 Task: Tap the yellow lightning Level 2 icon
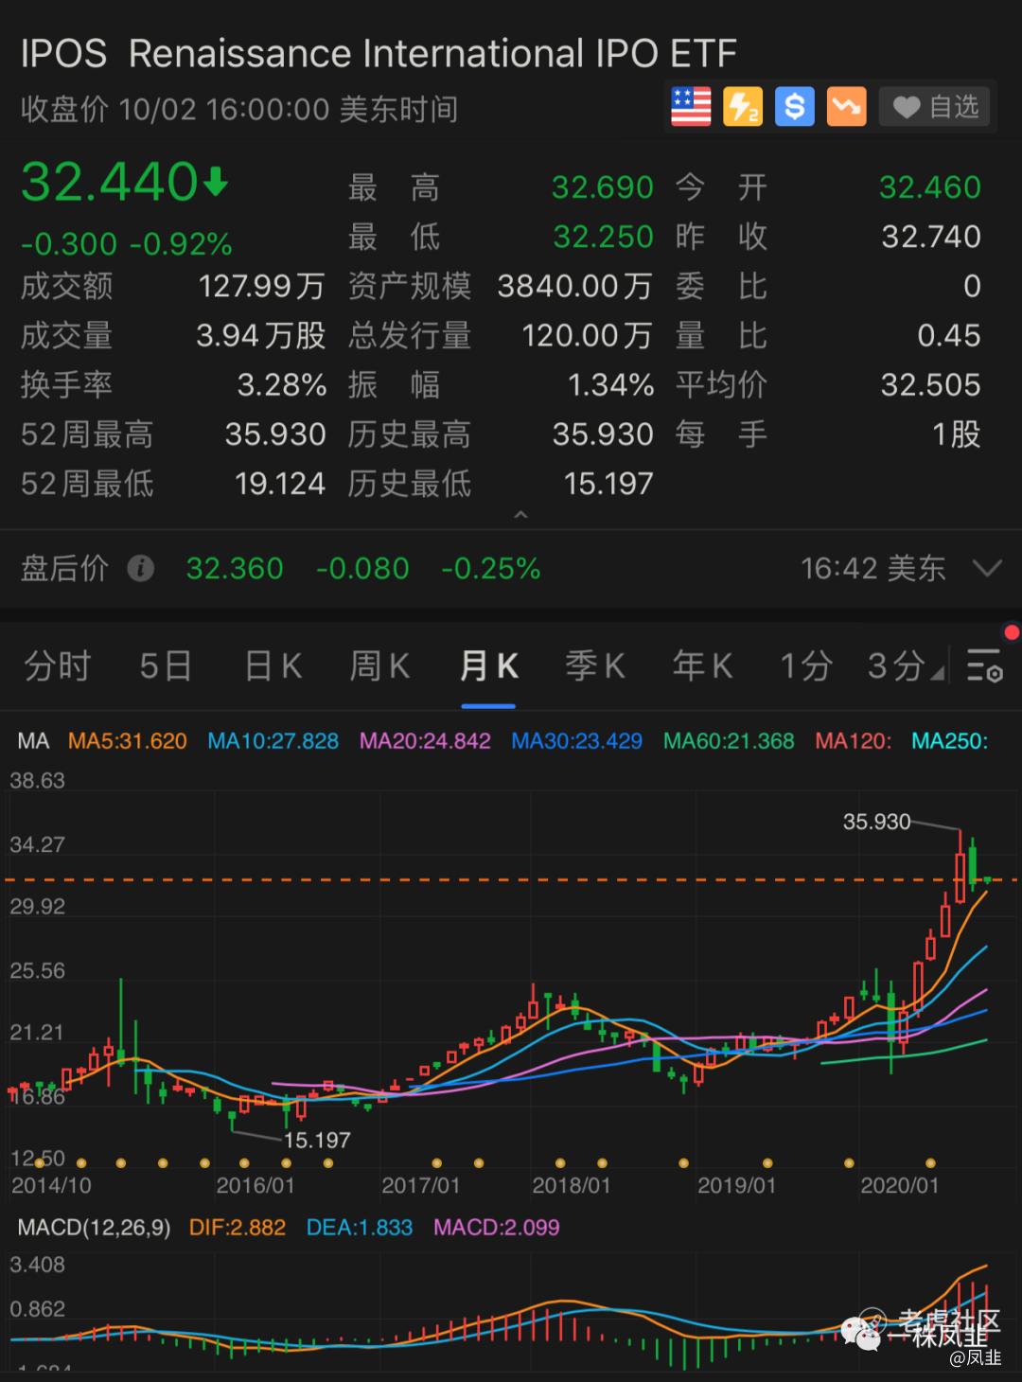click(x=743, y=106)
